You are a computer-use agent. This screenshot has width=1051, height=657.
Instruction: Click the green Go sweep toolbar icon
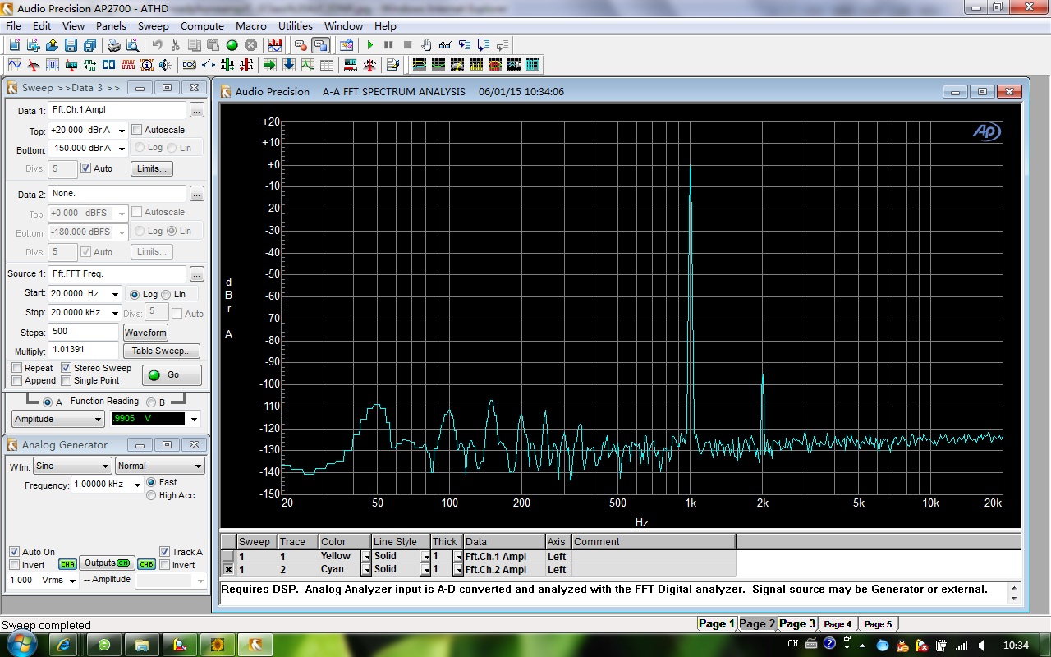pos(232,45)
